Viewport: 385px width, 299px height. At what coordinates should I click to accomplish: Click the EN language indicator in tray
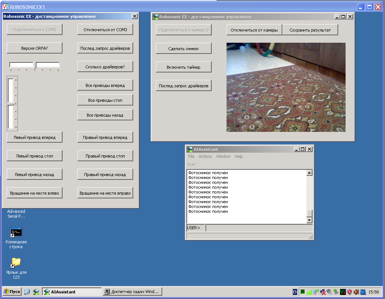(295, 292)
